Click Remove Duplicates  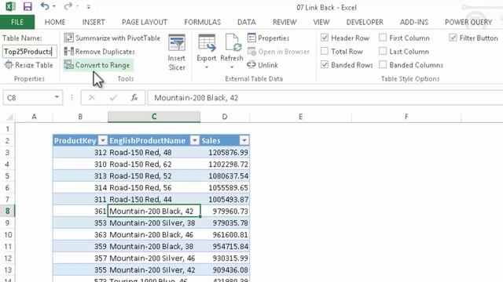tap(100, 52)
